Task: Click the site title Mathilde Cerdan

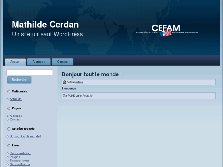Action: click(45, 25)
